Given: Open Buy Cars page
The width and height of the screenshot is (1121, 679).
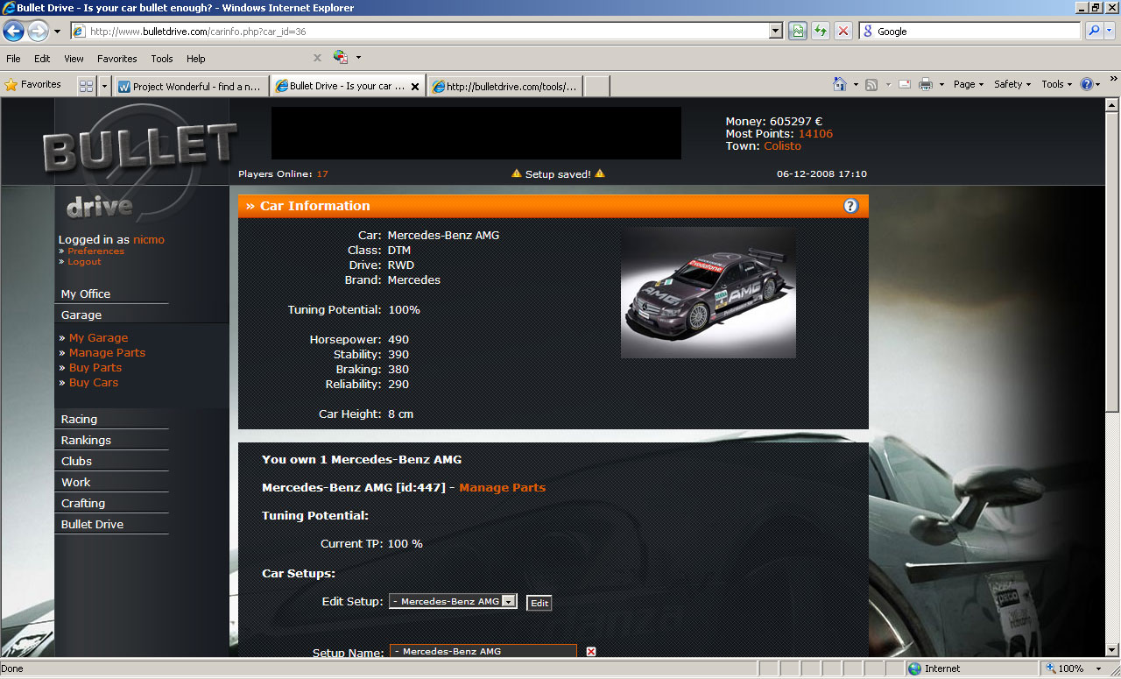Looking at the screenshot, I should pyautogui.click(x=94, y=382).
